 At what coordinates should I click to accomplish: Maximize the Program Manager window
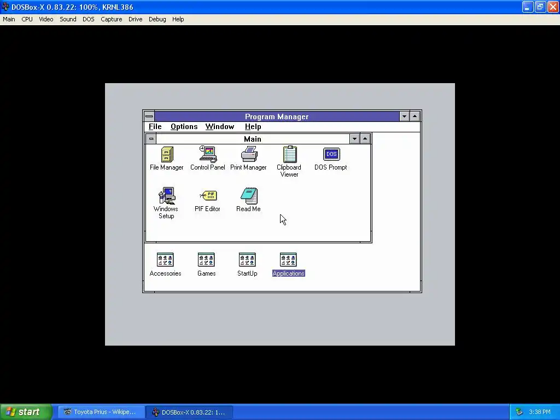tap(415, 116)
